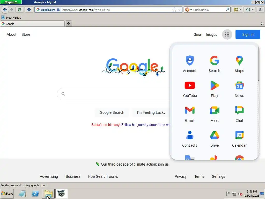Click the DuckDuckGo search magnifier icon
This screenshot has width=265, height=199.
227,10
